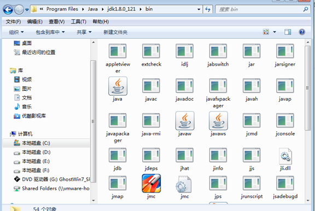Select the java launcher with coffee cup icon

pos(118,86)
